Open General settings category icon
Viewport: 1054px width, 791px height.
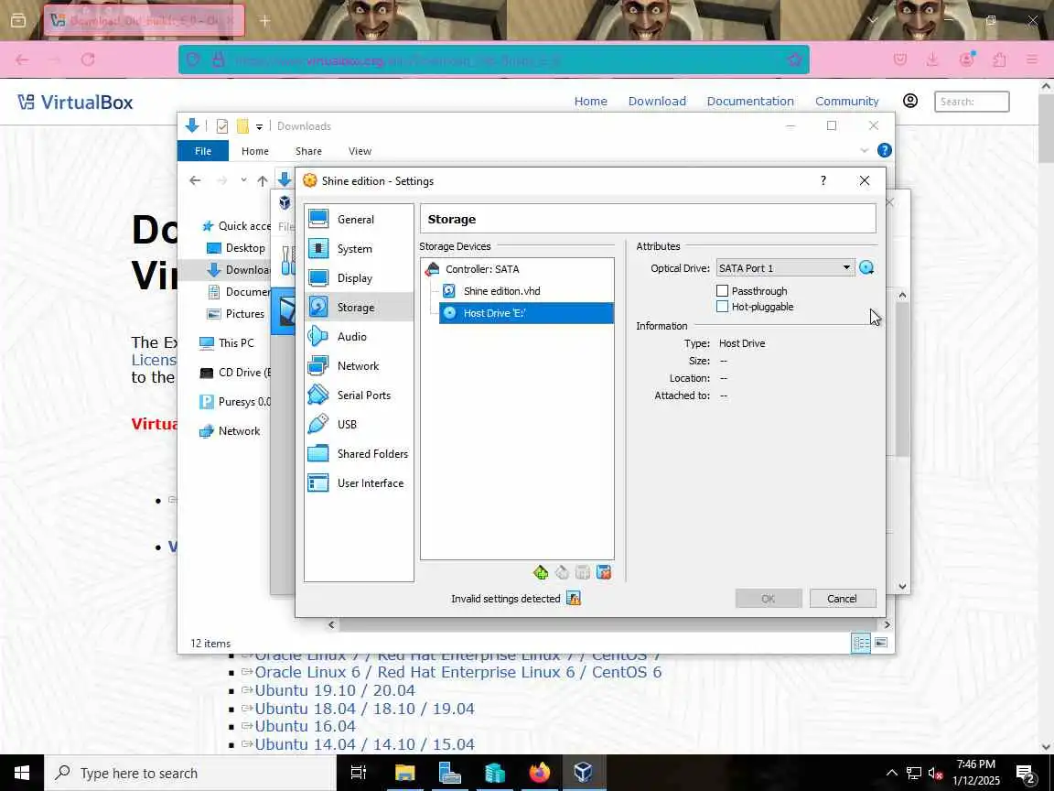click(318, 220)
